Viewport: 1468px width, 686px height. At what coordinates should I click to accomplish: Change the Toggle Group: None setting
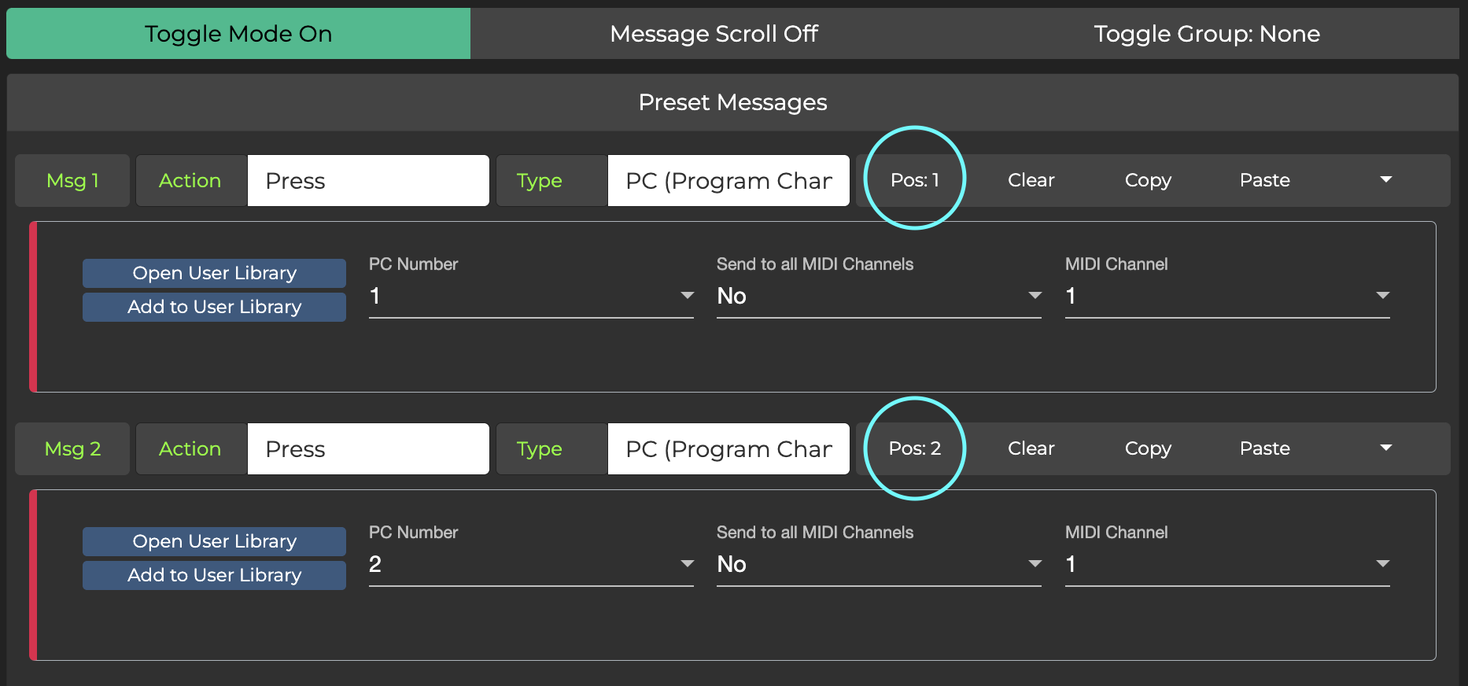1206,34
